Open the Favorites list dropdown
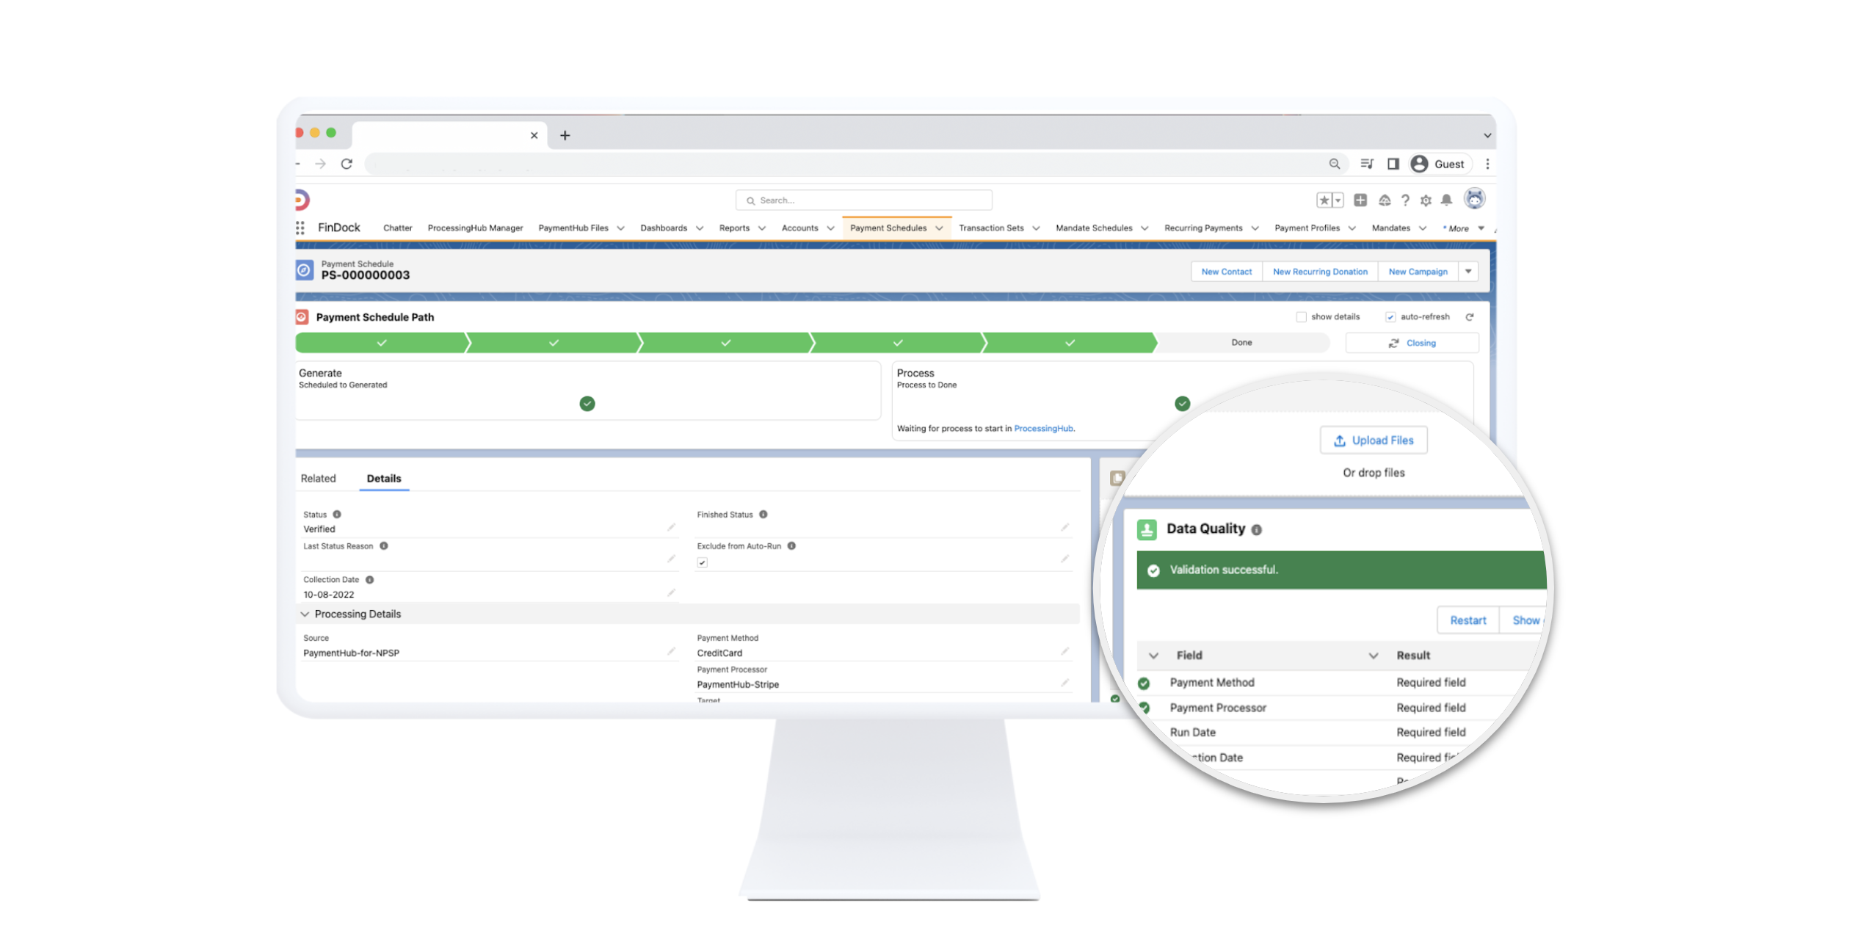 click(x=1338, y=200)
